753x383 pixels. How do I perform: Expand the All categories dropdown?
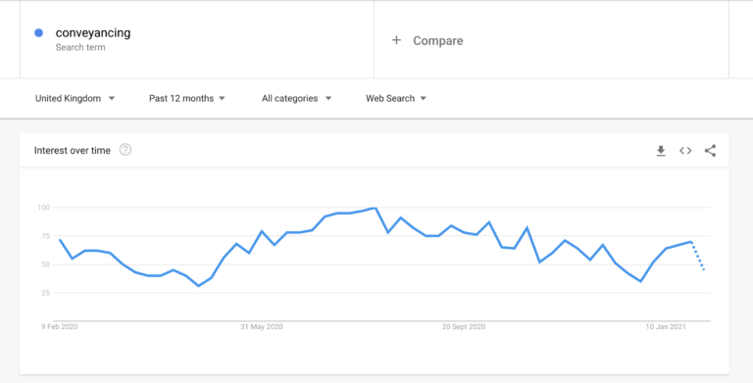[296, 98]
